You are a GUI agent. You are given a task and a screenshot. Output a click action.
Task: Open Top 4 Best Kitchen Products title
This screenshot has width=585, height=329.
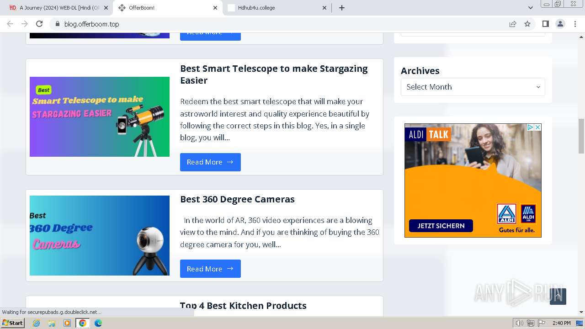point(243,306)
